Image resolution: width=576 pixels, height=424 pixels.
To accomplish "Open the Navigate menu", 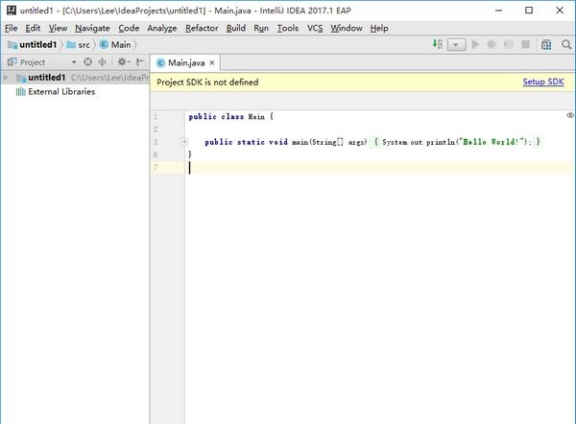I will 92,28.
